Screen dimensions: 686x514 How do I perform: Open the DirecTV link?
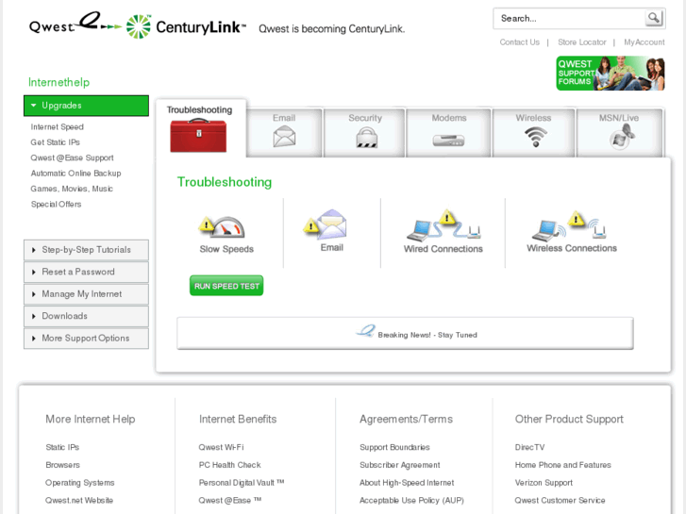(529, 447)
